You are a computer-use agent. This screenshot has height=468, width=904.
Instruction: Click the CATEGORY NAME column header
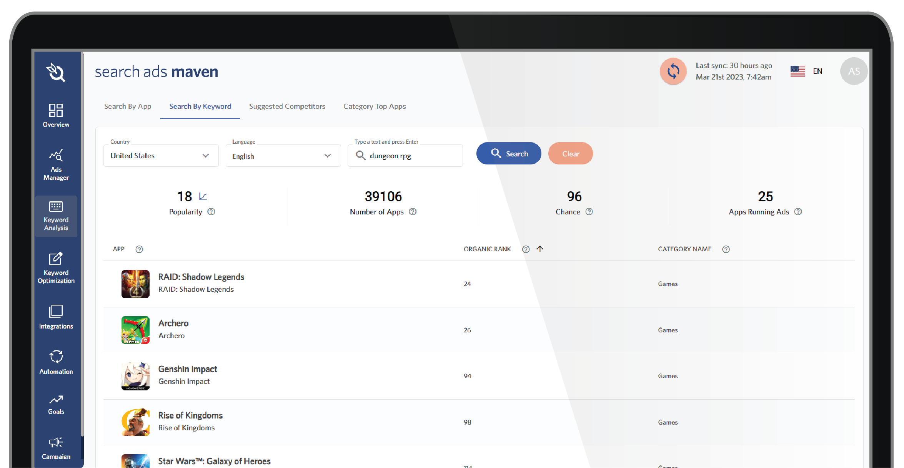(684, 249)
